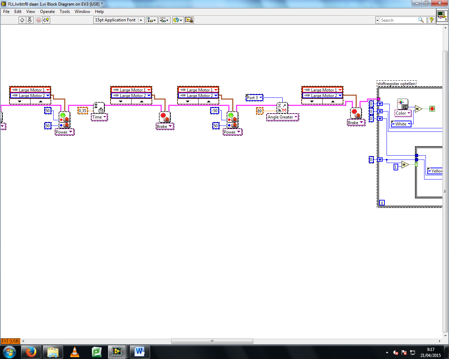
Task: Open the 15pt Application Font dropdown
Action: (119, 20)
